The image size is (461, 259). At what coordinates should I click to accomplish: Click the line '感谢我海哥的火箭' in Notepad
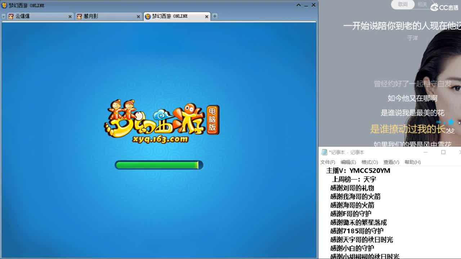355,196
